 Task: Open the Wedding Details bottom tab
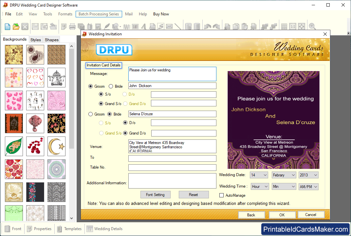[104, 228]
